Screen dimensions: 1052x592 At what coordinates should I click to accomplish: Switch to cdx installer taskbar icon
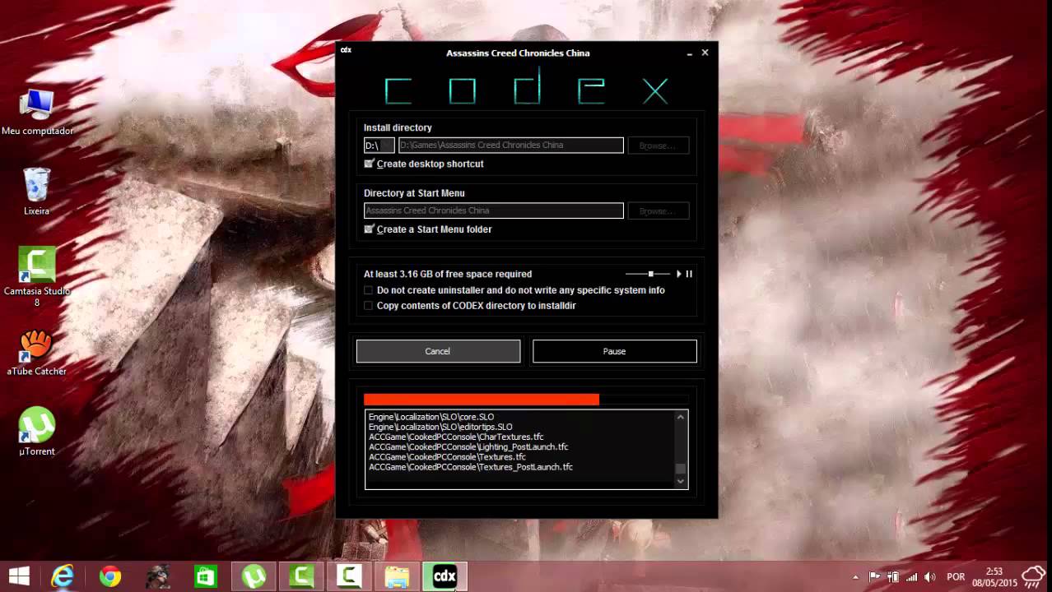[445, 576]
